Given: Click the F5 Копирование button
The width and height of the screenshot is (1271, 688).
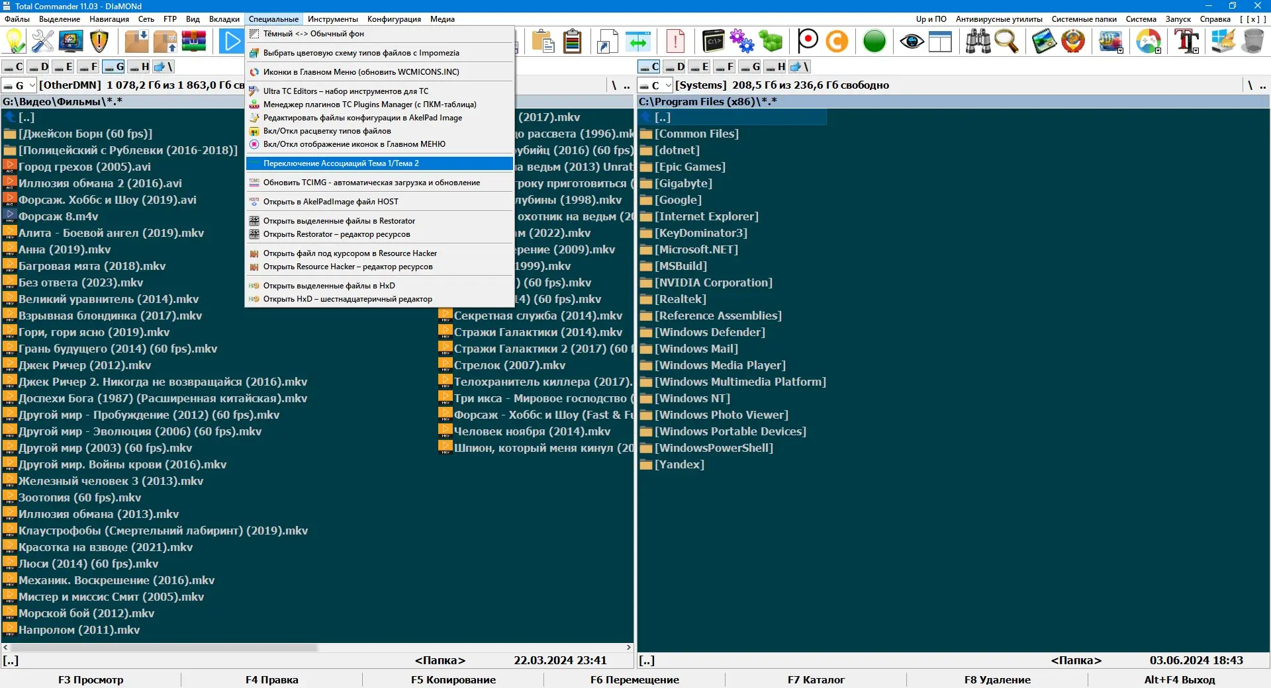Looking at the screenshot, I should tap(453, 679).
